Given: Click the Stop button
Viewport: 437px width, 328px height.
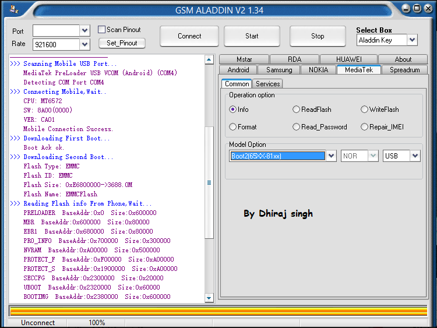Looking at the screenshot, I should 318,36.
